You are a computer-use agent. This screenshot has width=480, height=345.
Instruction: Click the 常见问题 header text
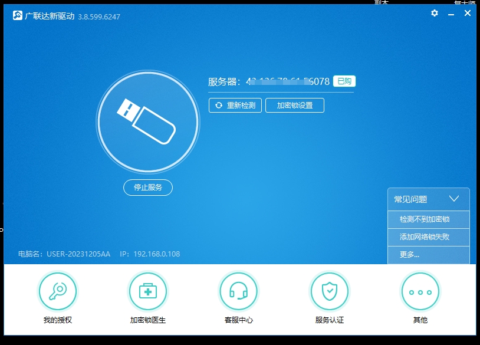tap(410, 199)
